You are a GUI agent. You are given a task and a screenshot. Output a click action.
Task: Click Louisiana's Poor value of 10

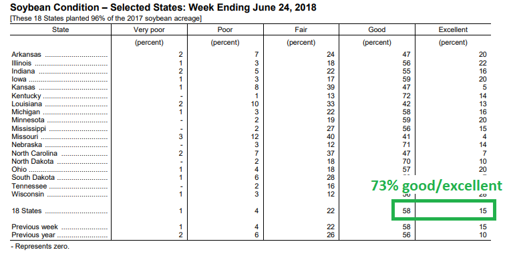[x=254, y=104]
